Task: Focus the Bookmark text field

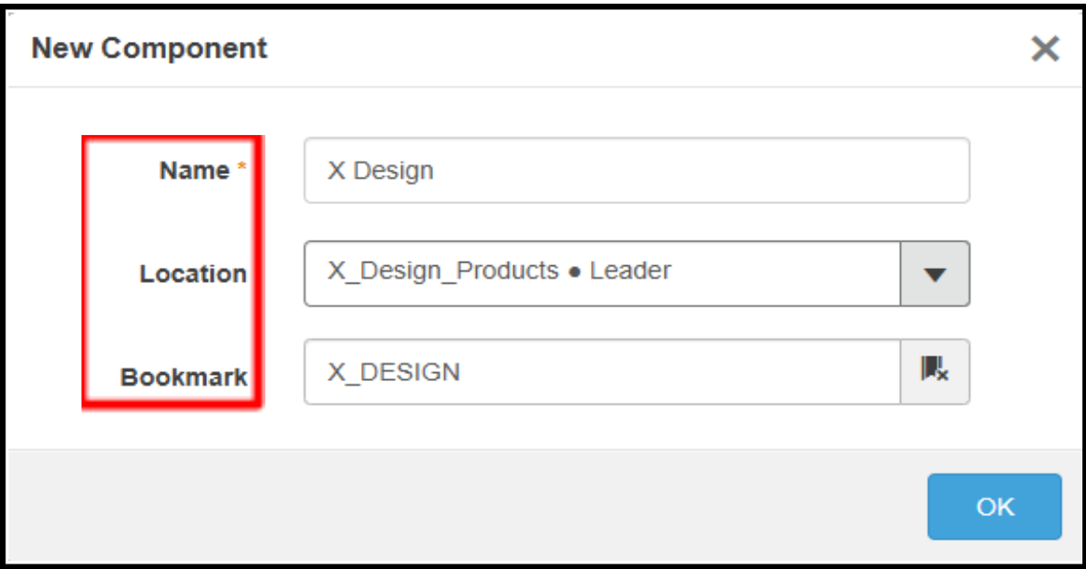Action: point(602,371)
